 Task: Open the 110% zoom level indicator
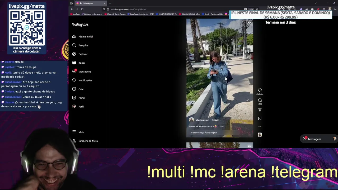coord(251,9)
